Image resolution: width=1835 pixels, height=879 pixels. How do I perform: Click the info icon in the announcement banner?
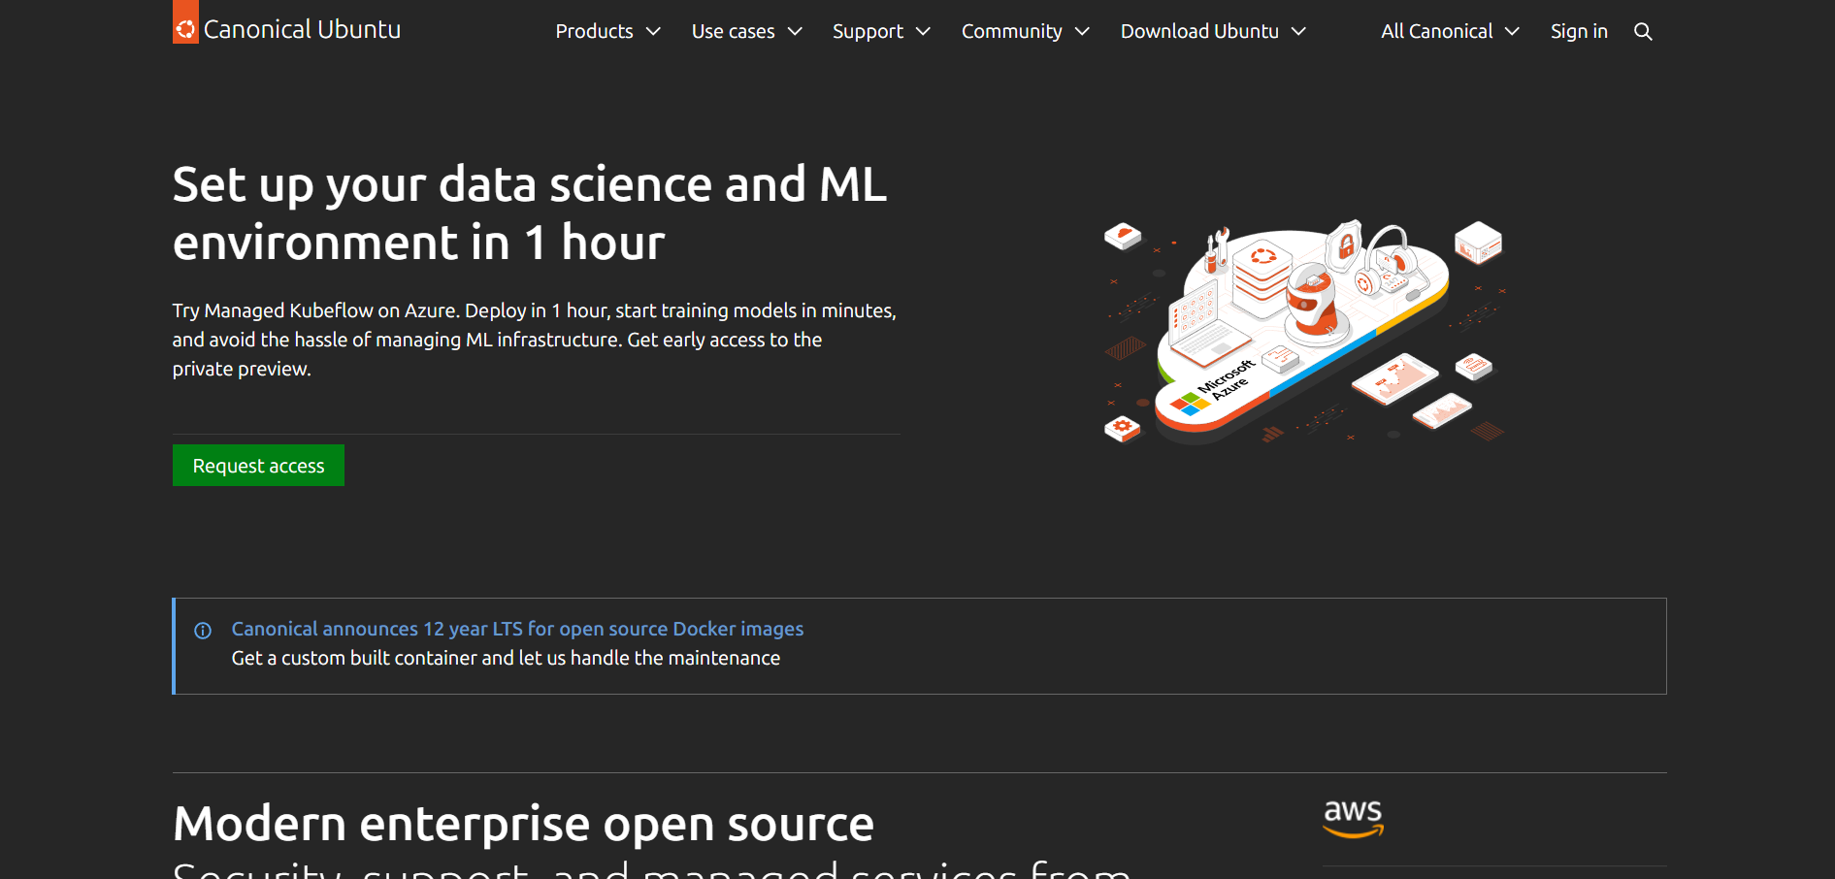203,631
